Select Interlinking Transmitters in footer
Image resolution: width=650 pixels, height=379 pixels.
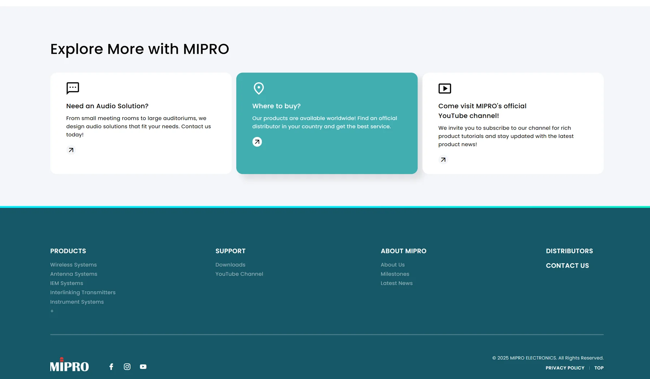(x=83, y=292)
